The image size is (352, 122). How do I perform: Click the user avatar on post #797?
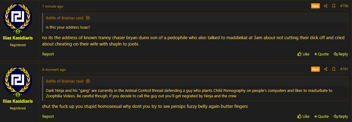click(18, 81)
